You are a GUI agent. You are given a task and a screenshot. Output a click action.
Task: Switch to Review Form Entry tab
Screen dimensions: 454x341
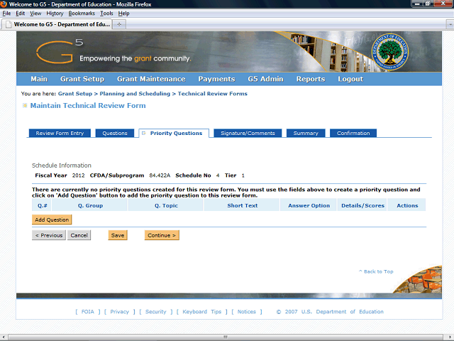[60, 133]
